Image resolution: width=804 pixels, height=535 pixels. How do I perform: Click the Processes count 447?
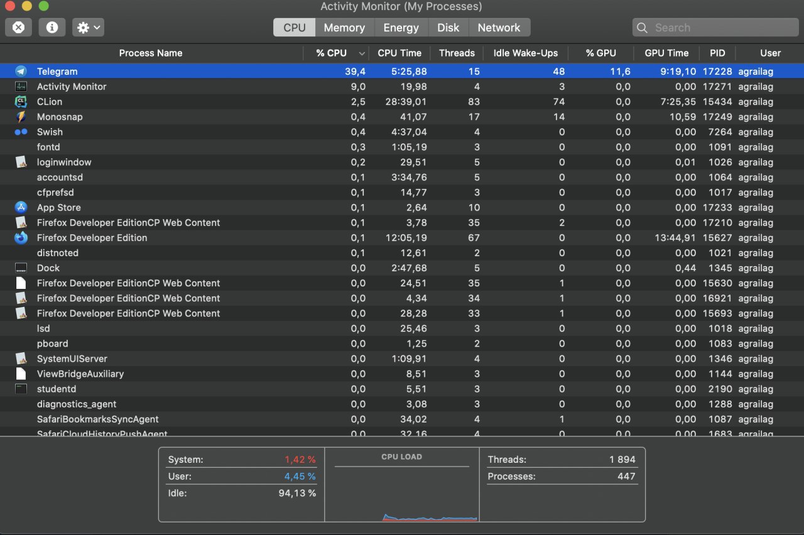(x=626, y=477)
